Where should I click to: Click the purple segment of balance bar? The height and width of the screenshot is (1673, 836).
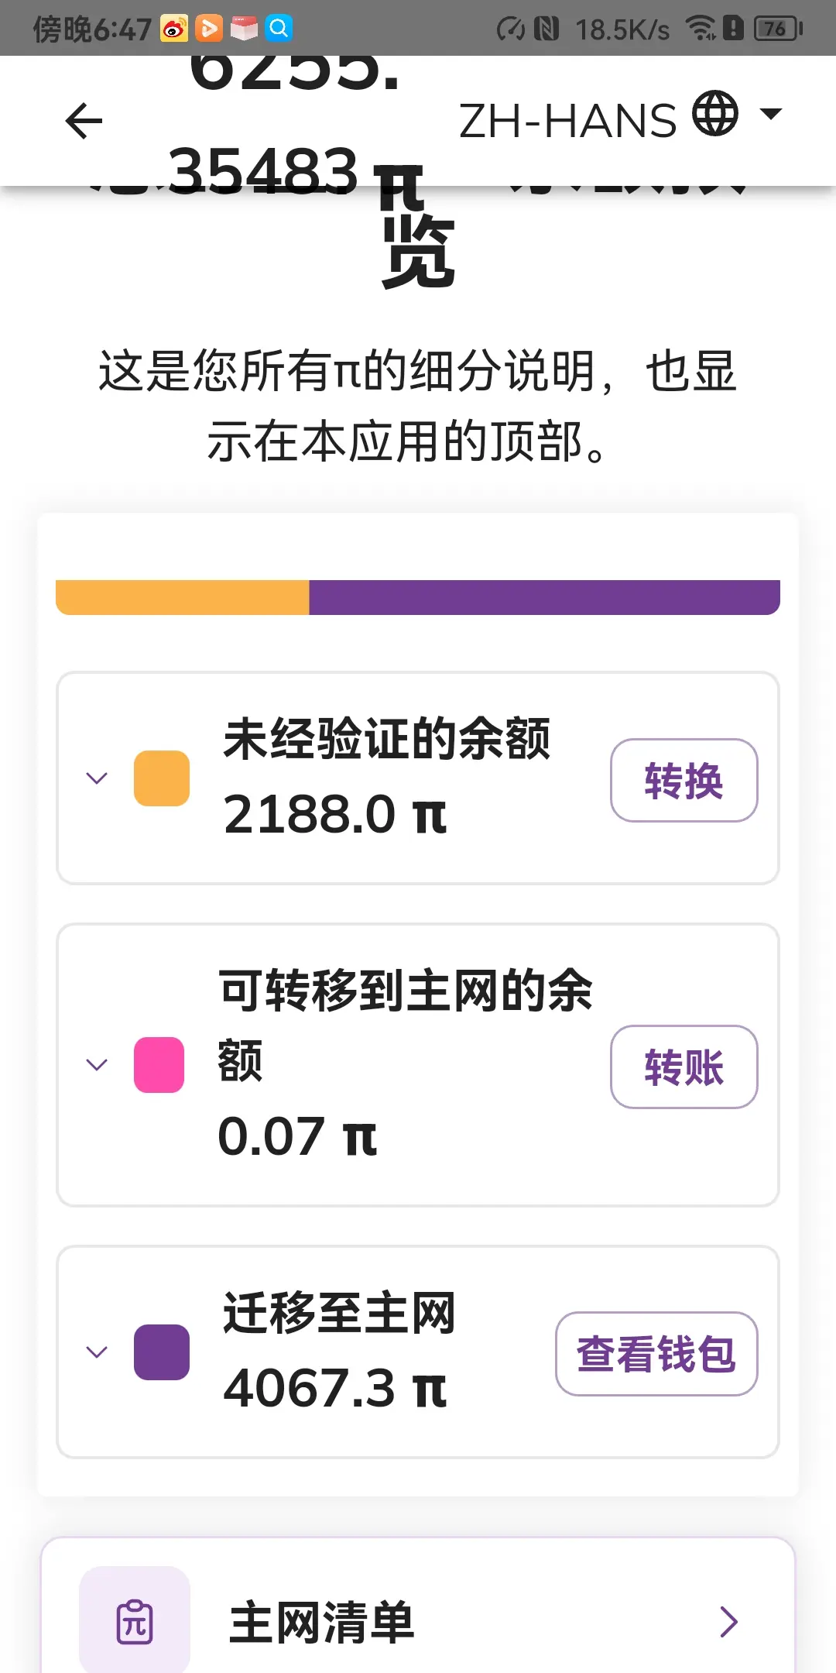tap(544, 597)
